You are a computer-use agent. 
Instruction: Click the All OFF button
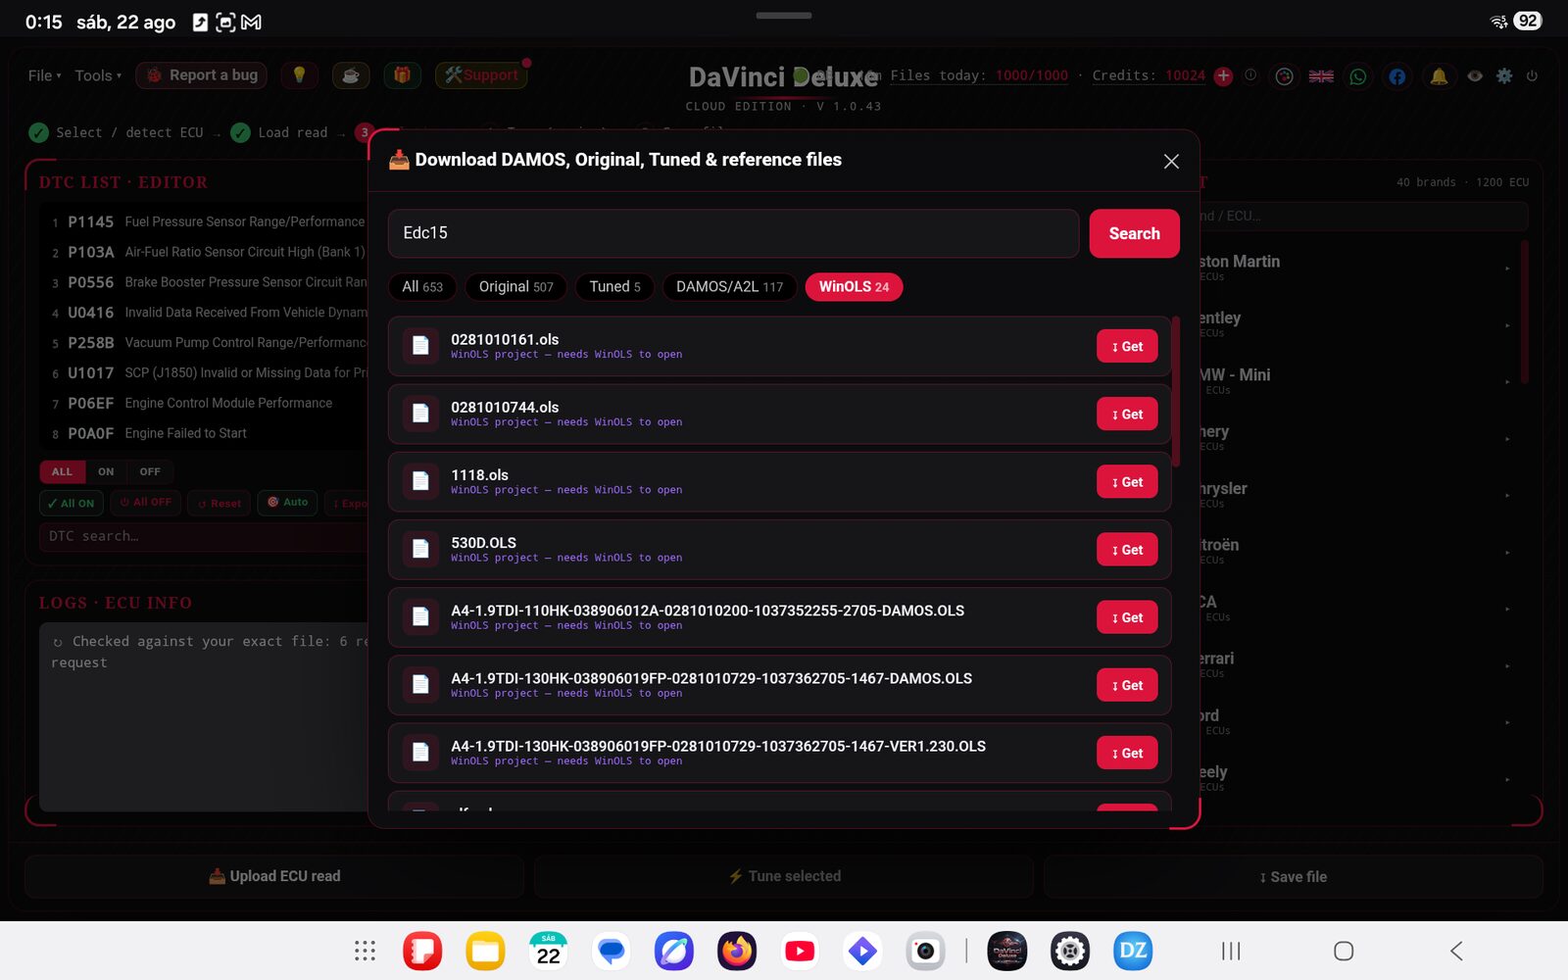click(145, 503)
